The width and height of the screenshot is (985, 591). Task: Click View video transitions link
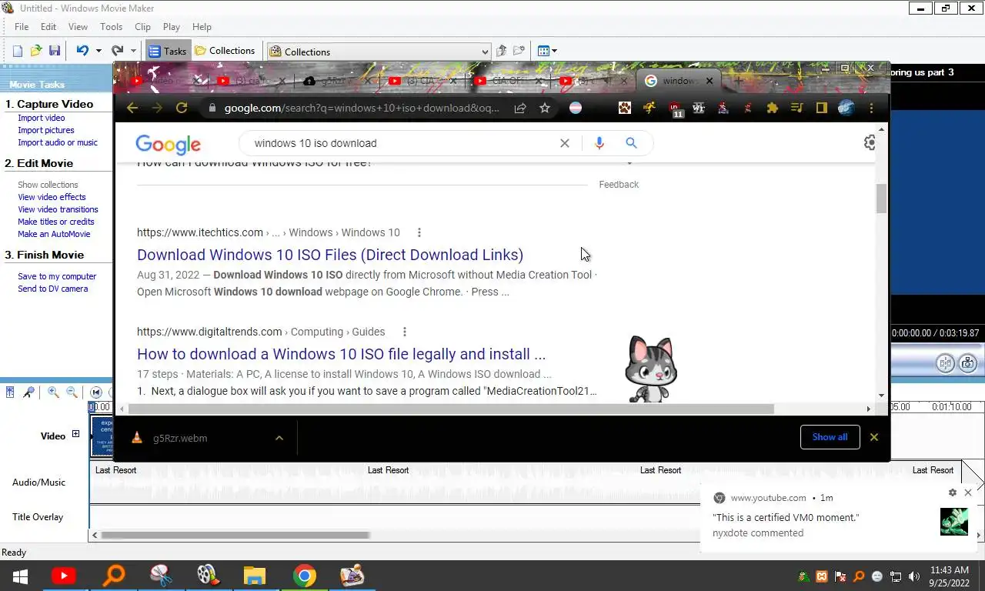tap(58, 210)
